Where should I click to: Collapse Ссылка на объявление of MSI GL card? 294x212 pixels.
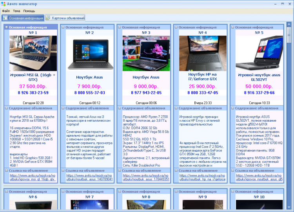click(6, 171)
